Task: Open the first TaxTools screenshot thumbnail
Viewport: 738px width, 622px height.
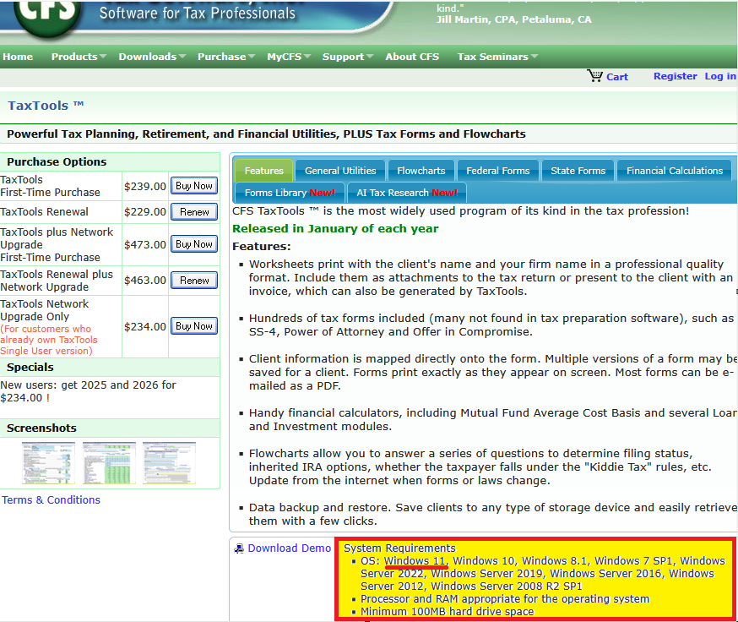Action: coord(48,463)
